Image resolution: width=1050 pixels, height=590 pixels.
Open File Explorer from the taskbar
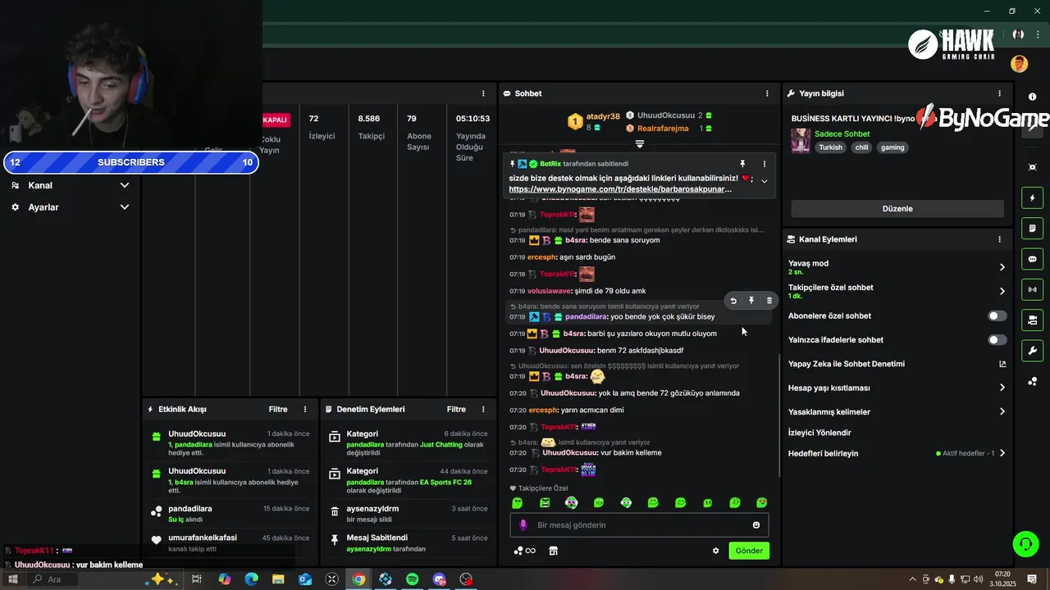(278, 579)
